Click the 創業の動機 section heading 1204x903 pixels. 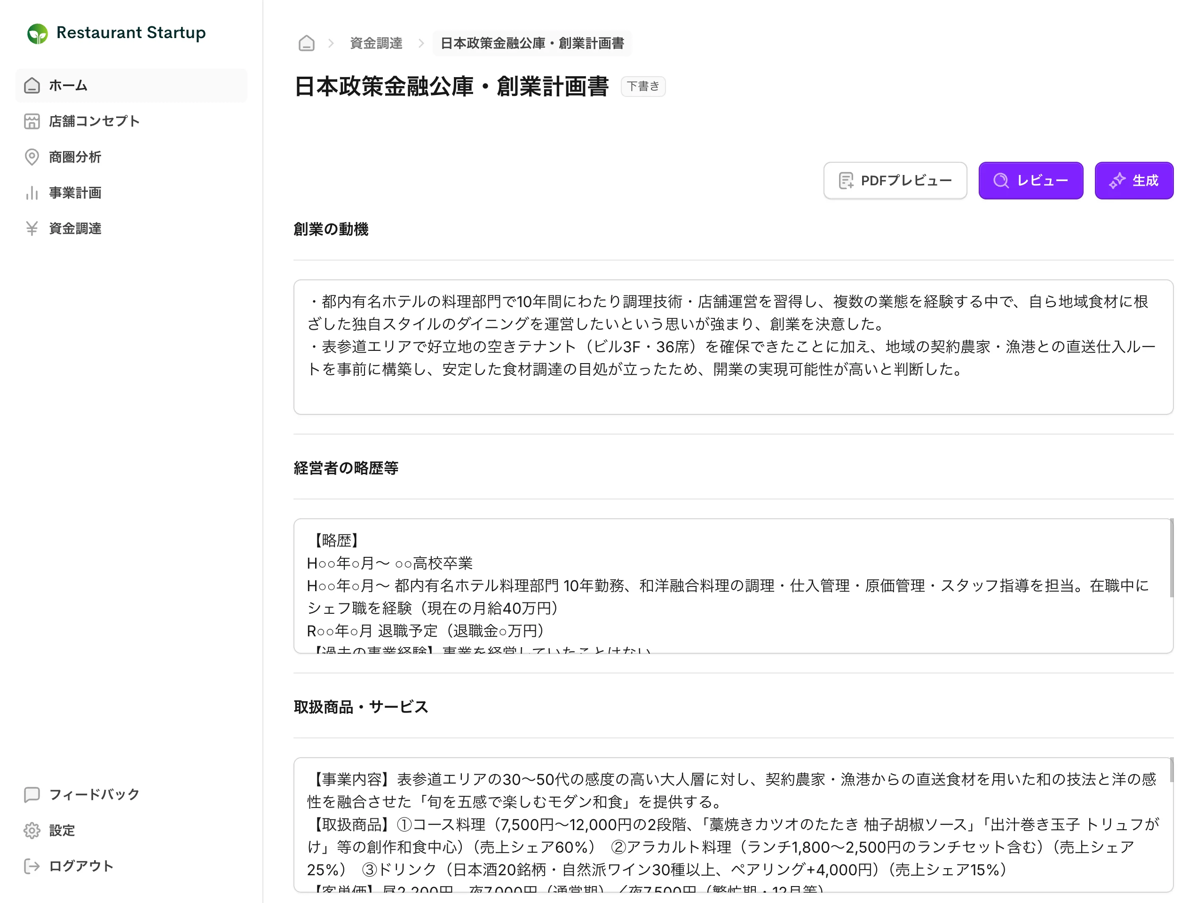coord(331,229)
